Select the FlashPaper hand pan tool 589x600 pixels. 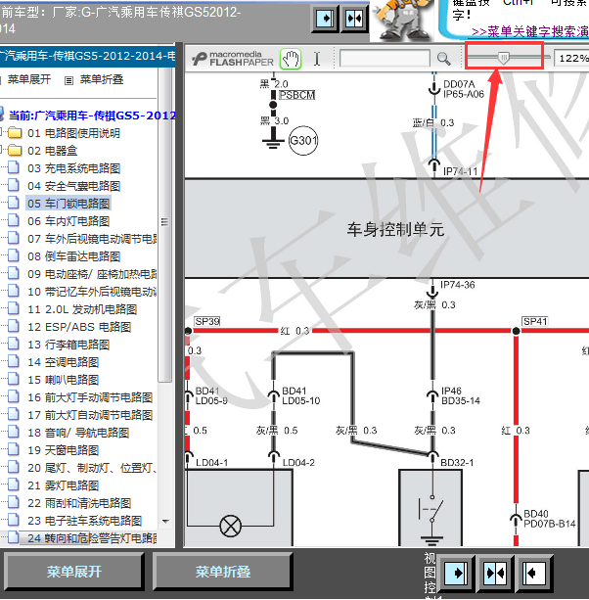(291, 59)
